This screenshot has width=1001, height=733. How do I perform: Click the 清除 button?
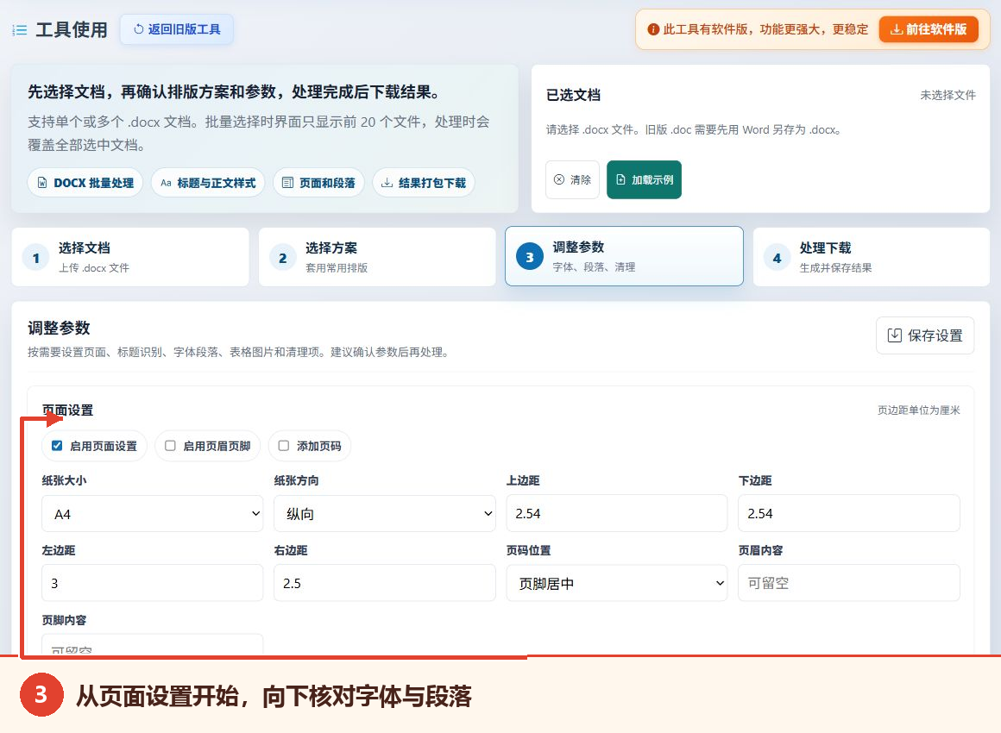tap(573, 180)
